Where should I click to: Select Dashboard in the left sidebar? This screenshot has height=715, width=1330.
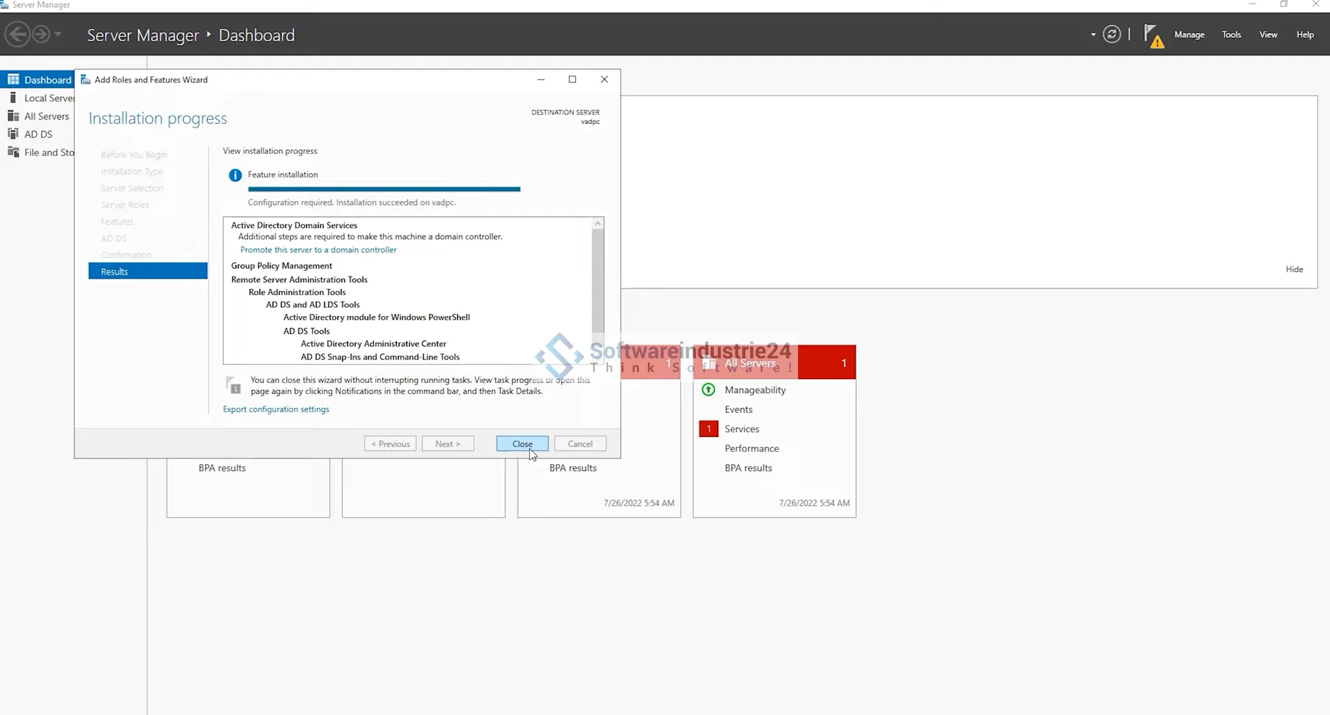[47, 80]
